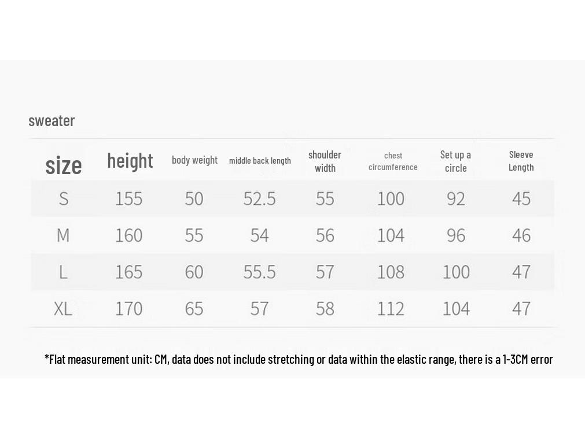Select the L size row label
Viewport: 585px width, 439px height.
click(63, 272)
